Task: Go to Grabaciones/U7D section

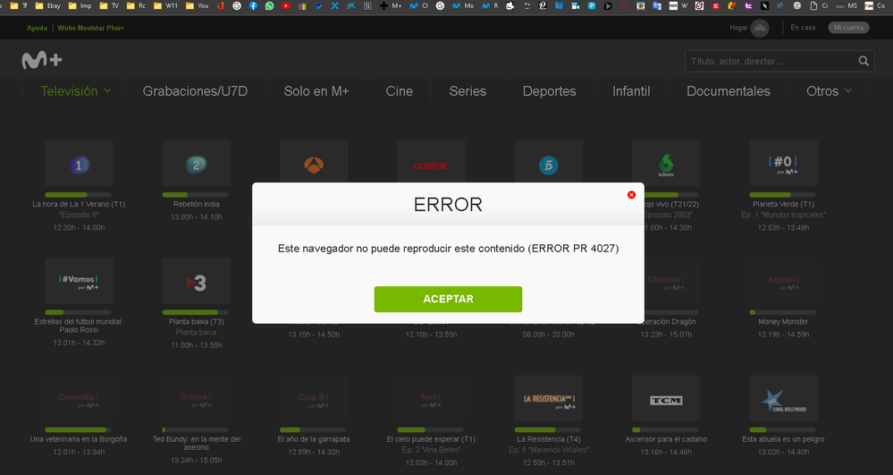Action: coord(195,91)
